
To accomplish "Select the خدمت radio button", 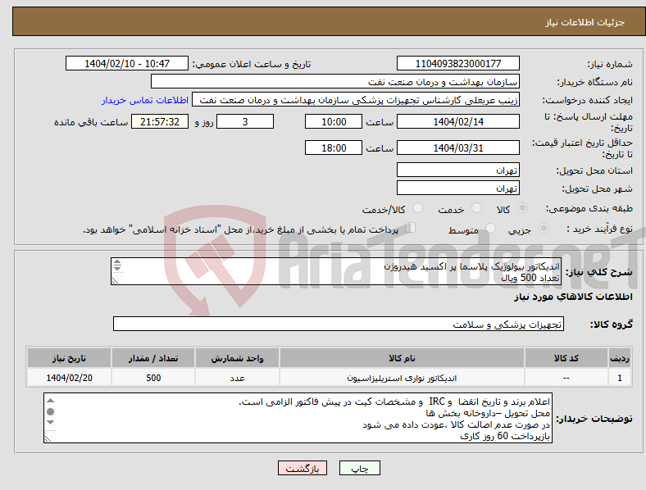I will click(x=476, y=208).
